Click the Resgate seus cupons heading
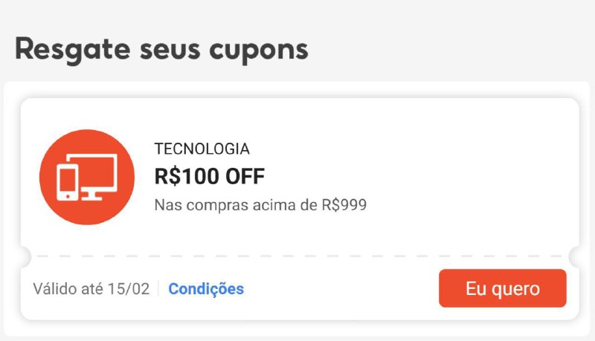The height and width of the screenshot is (341, 595). [x=161, y=49]
